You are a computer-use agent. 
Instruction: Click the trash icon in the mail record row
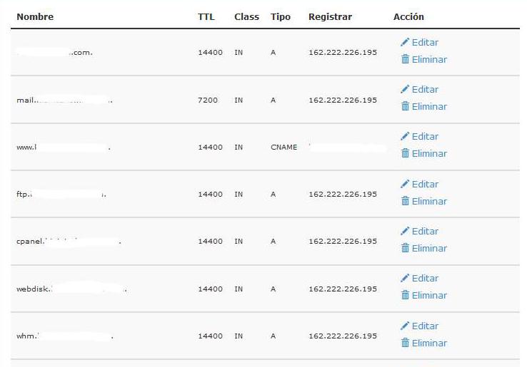click(x=406, y=106)
